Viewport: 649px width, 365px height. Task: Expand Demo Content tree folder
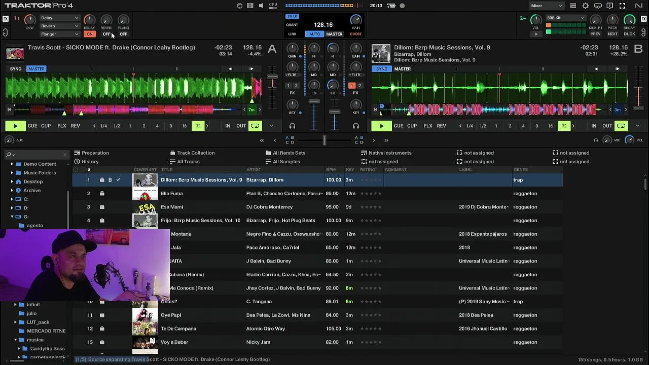pyautogui.click(x=12, y=164)
